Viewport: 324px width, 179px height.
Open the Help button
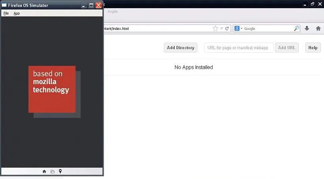[x=313, y=48]
